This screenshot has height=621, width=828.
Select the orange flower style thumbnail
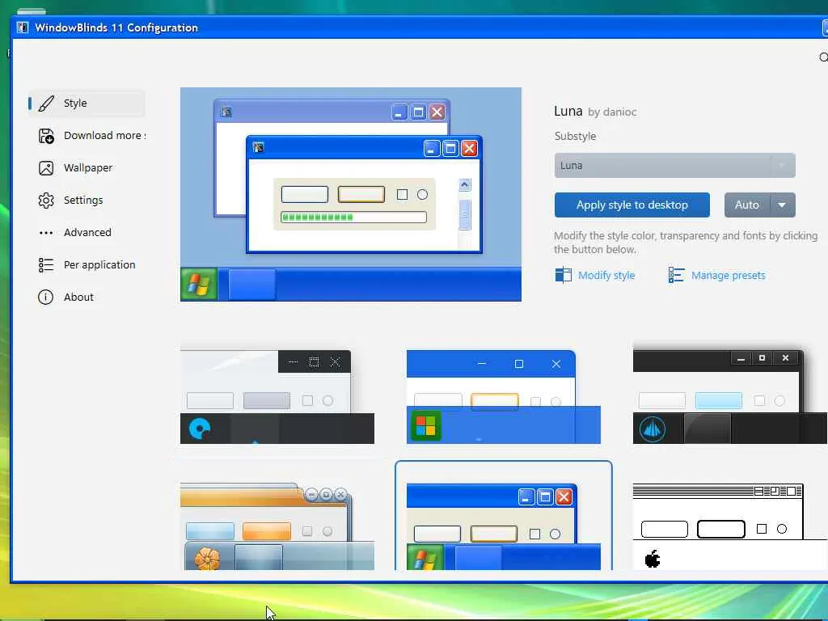click(277, 526)
